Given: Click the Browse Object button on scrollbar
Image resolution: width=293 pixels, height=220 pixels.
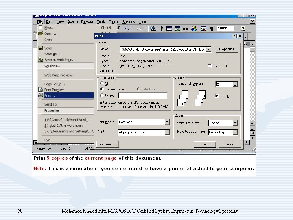Looking at the screenshot, I should coord(252,133).
